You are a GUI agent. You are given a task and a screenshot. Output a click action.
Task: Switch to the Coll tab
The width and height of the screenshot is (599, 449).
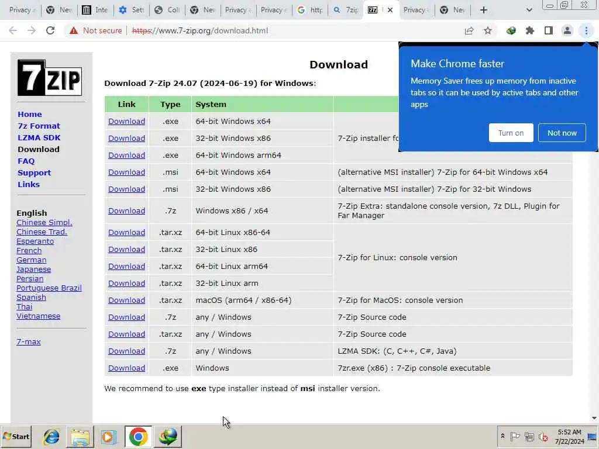(167, 10)
